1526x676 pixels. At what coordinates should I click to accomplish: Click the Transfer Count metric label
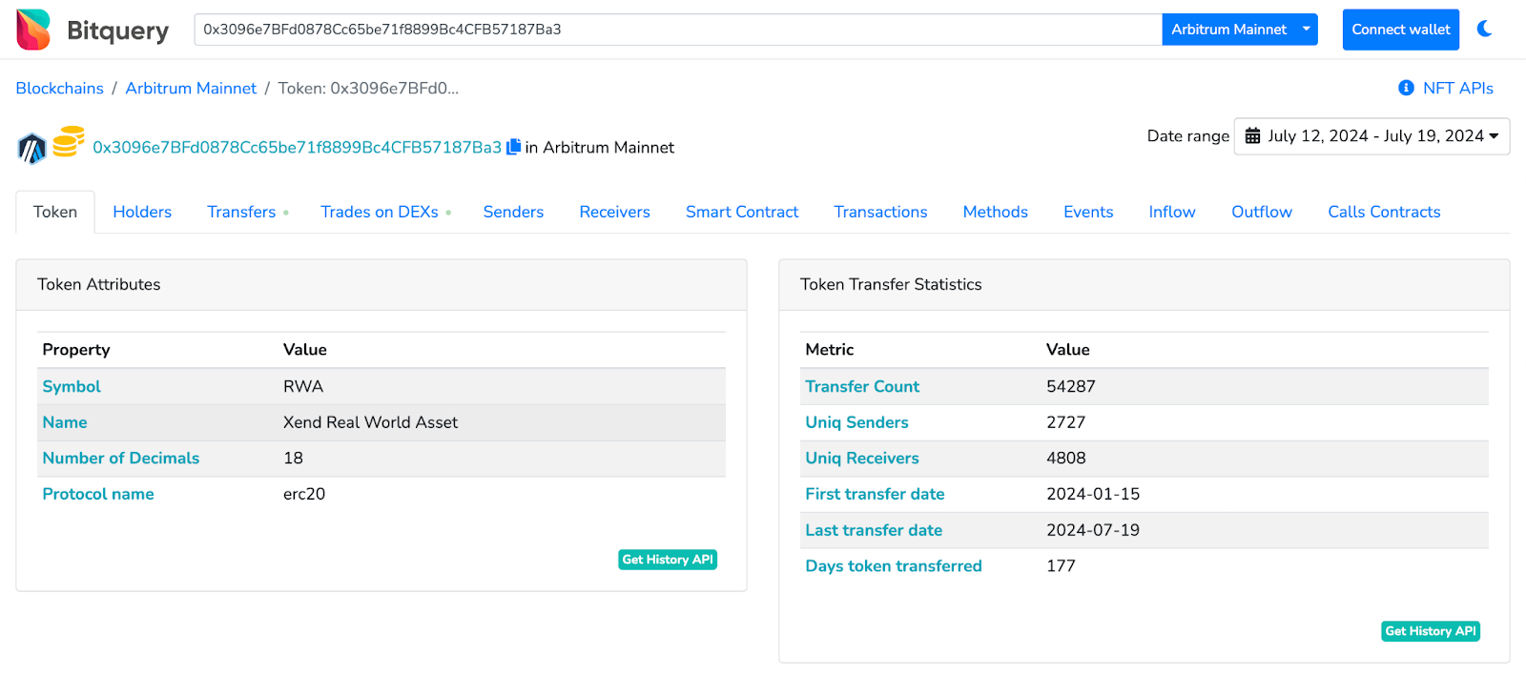coord(862,386)
